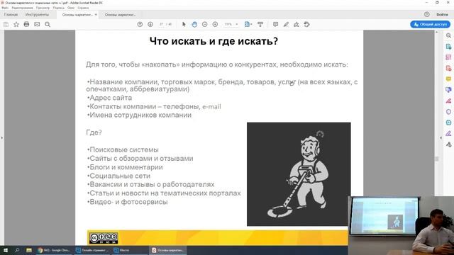454x255 pixels.
Task: Open the Fill & Sign tool
Action: [x=297, y=24]
